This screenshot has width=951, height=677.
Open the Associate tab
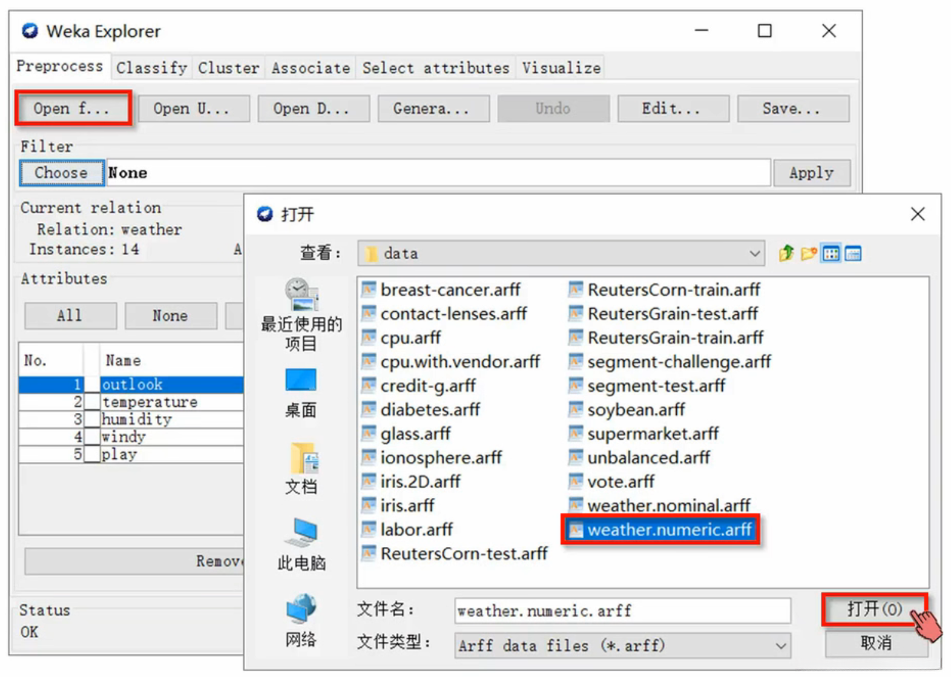(x=311, y=68)
